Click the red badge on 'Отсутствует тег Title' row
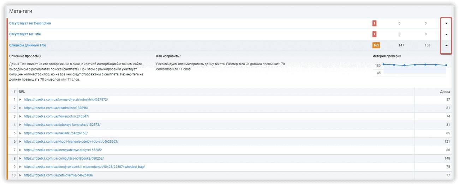The image size is (459, 185). coord(374,34)
